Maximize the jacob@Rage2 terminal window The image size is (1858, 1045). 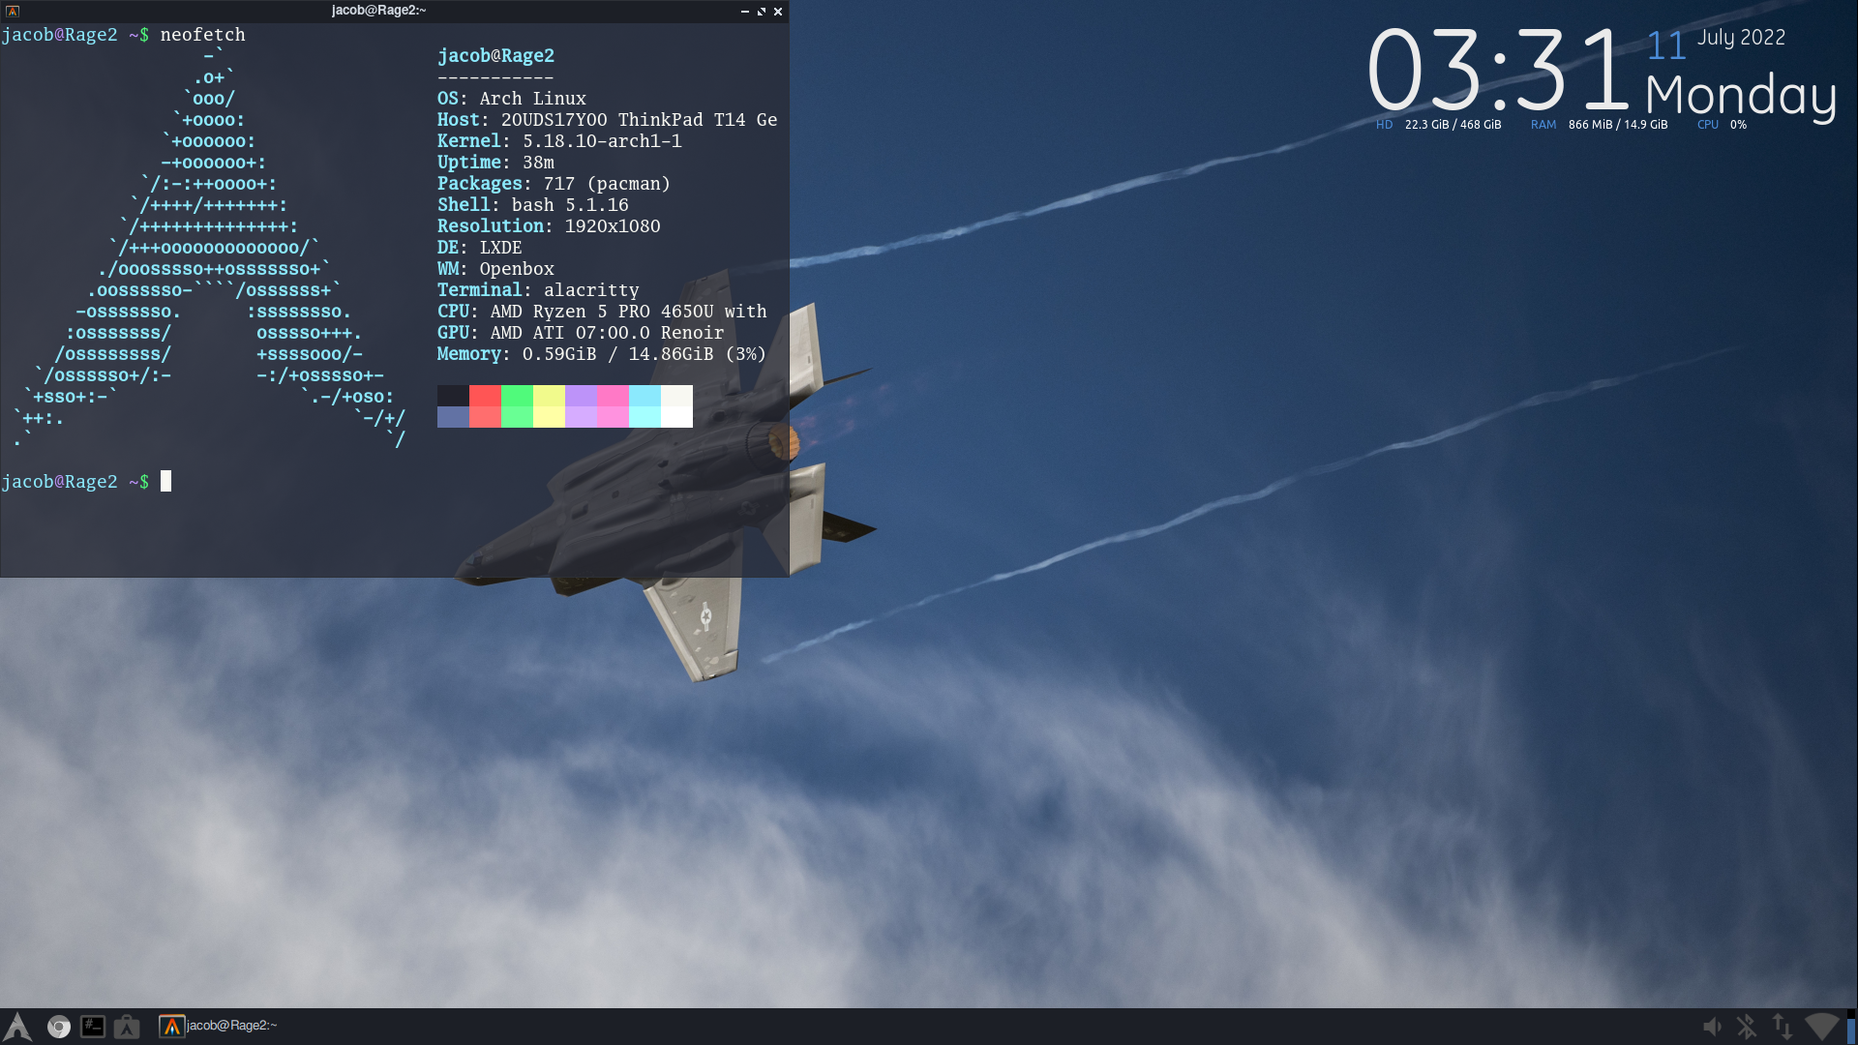[x=762, y=12]
